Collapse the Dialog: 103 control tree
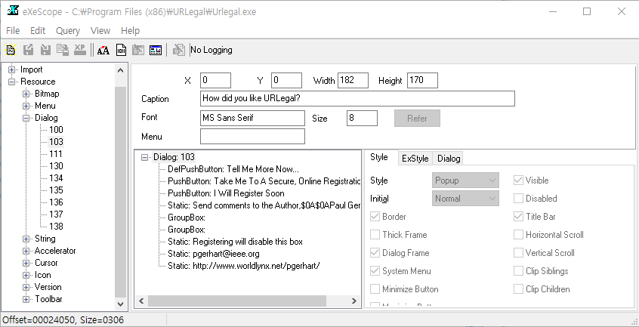The height and width of the screenshot is (327, 639). point(145,157)
